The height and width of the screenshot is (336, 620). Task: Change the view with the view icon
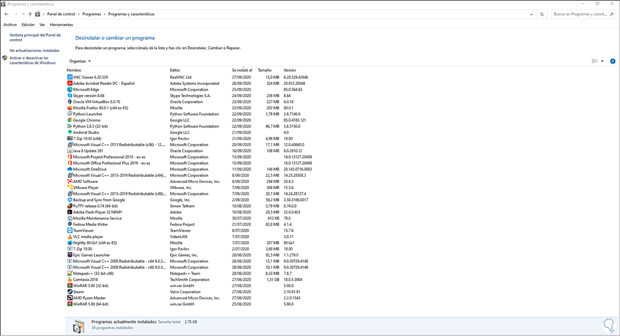595,61
